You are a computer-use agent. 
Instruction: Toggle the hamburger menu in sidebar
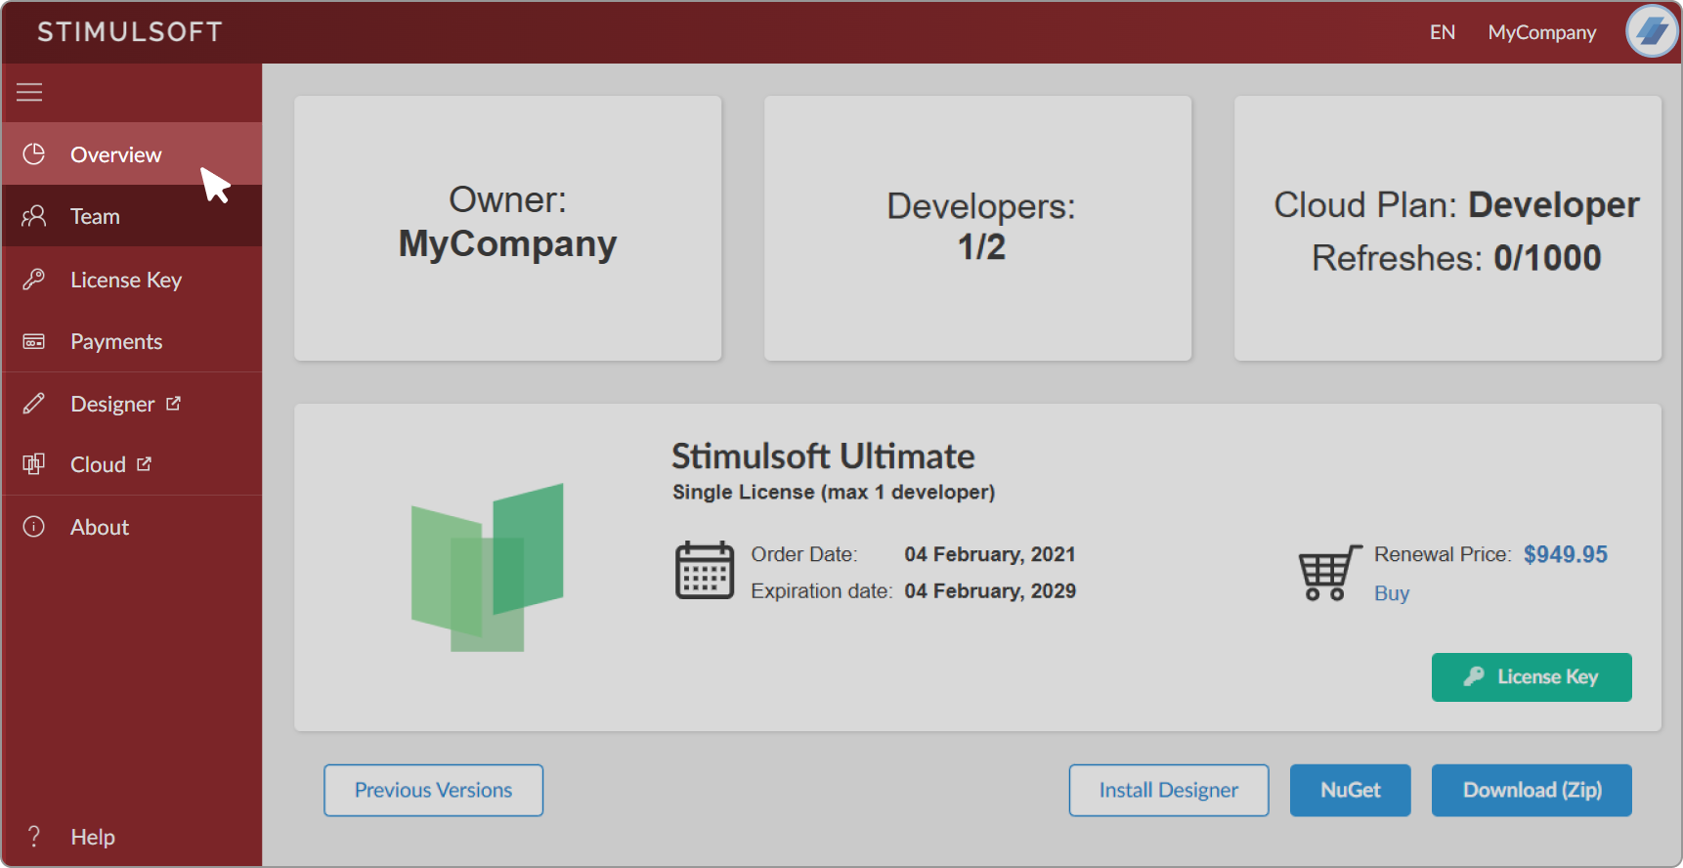[x=29, y=92]
